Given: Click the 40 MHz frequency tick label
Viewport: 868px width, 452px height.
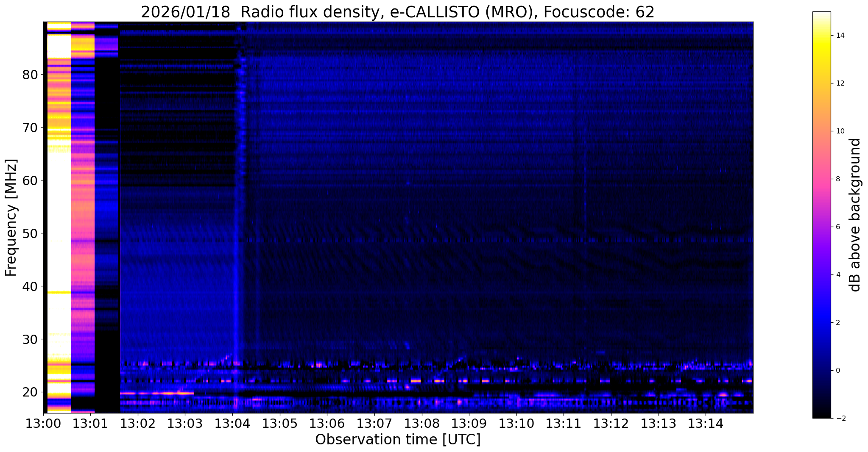Looking at the screenshot, I should [x=30, y=286].
